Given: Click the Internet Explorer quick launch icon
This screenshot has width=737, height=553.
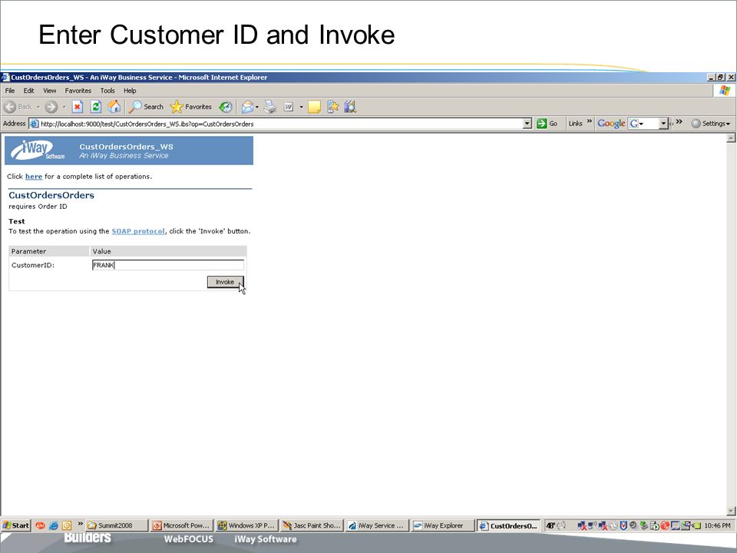Looking at the screenshot, I should coord(54,525).
